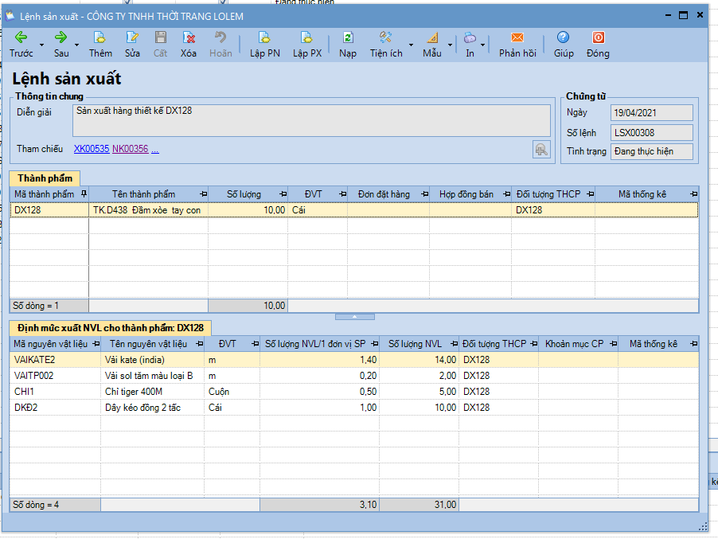
Task: Pin the Mã thành phẩm column
Action: coord(84,194)
